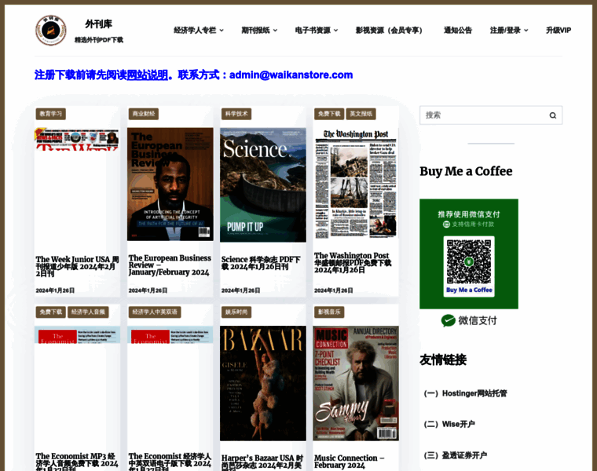Click the 外刊库 site logo

click(x=50, y=30)
